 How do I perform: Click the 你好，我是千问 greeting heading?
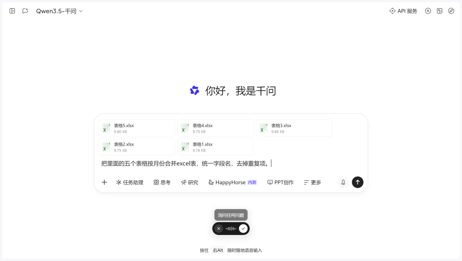pos(241,91)
